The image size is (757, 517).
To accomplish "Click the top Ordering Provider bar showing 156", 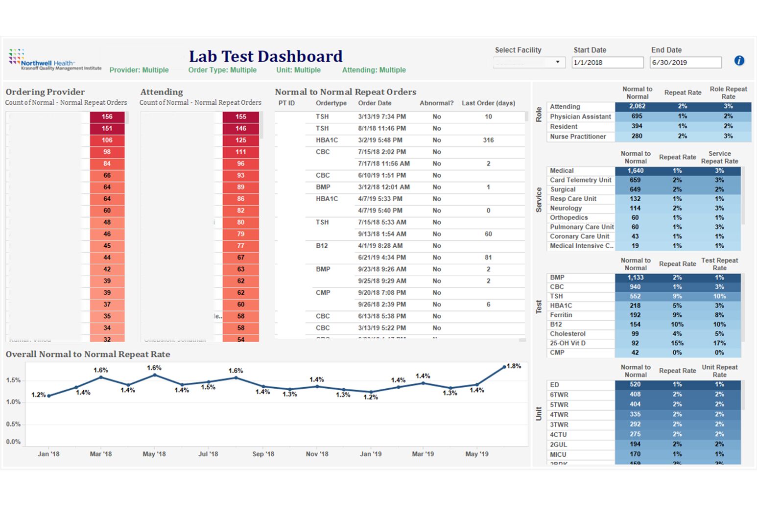I will click(x=107, y=117).
